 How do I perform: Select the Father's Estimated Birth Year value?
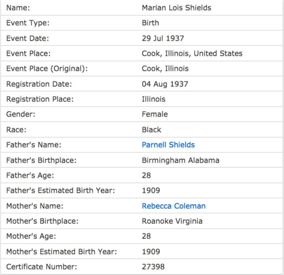(151, 191)
